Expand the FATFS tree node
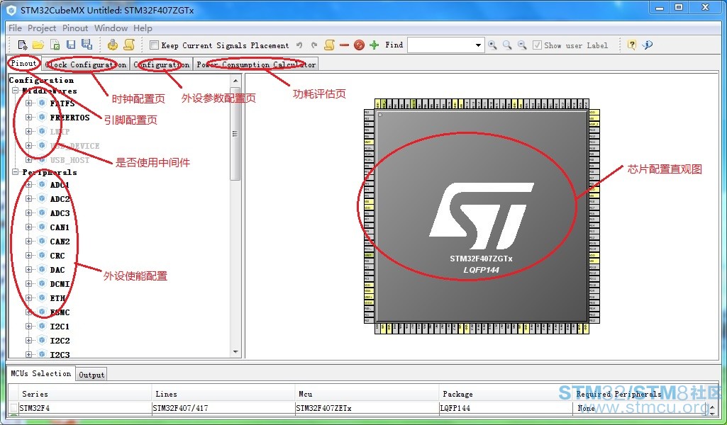Viewport: 727px width, 425px height. (29, 103)
